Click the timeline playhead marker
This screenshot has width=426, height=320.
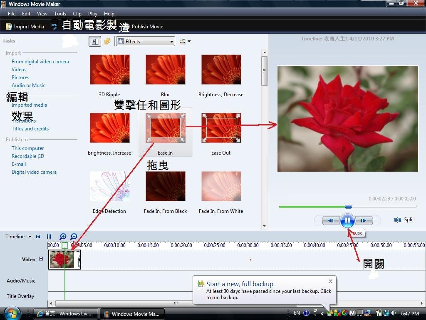click(64, 245)
